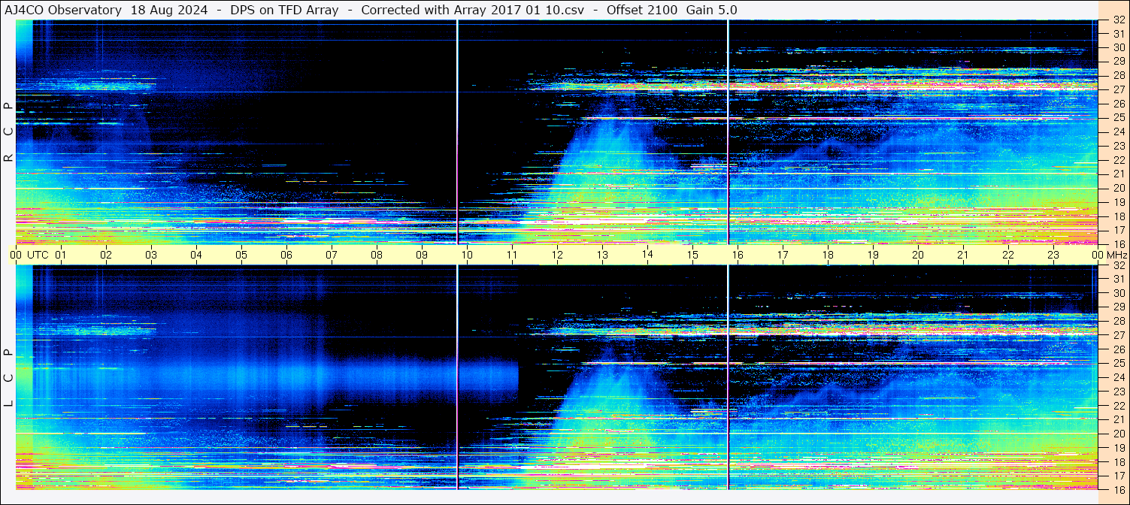The width and height of the screenshot is (1130, 505).
Task: Click the 21 hour label on UTC axis
Action: [963, 255]
